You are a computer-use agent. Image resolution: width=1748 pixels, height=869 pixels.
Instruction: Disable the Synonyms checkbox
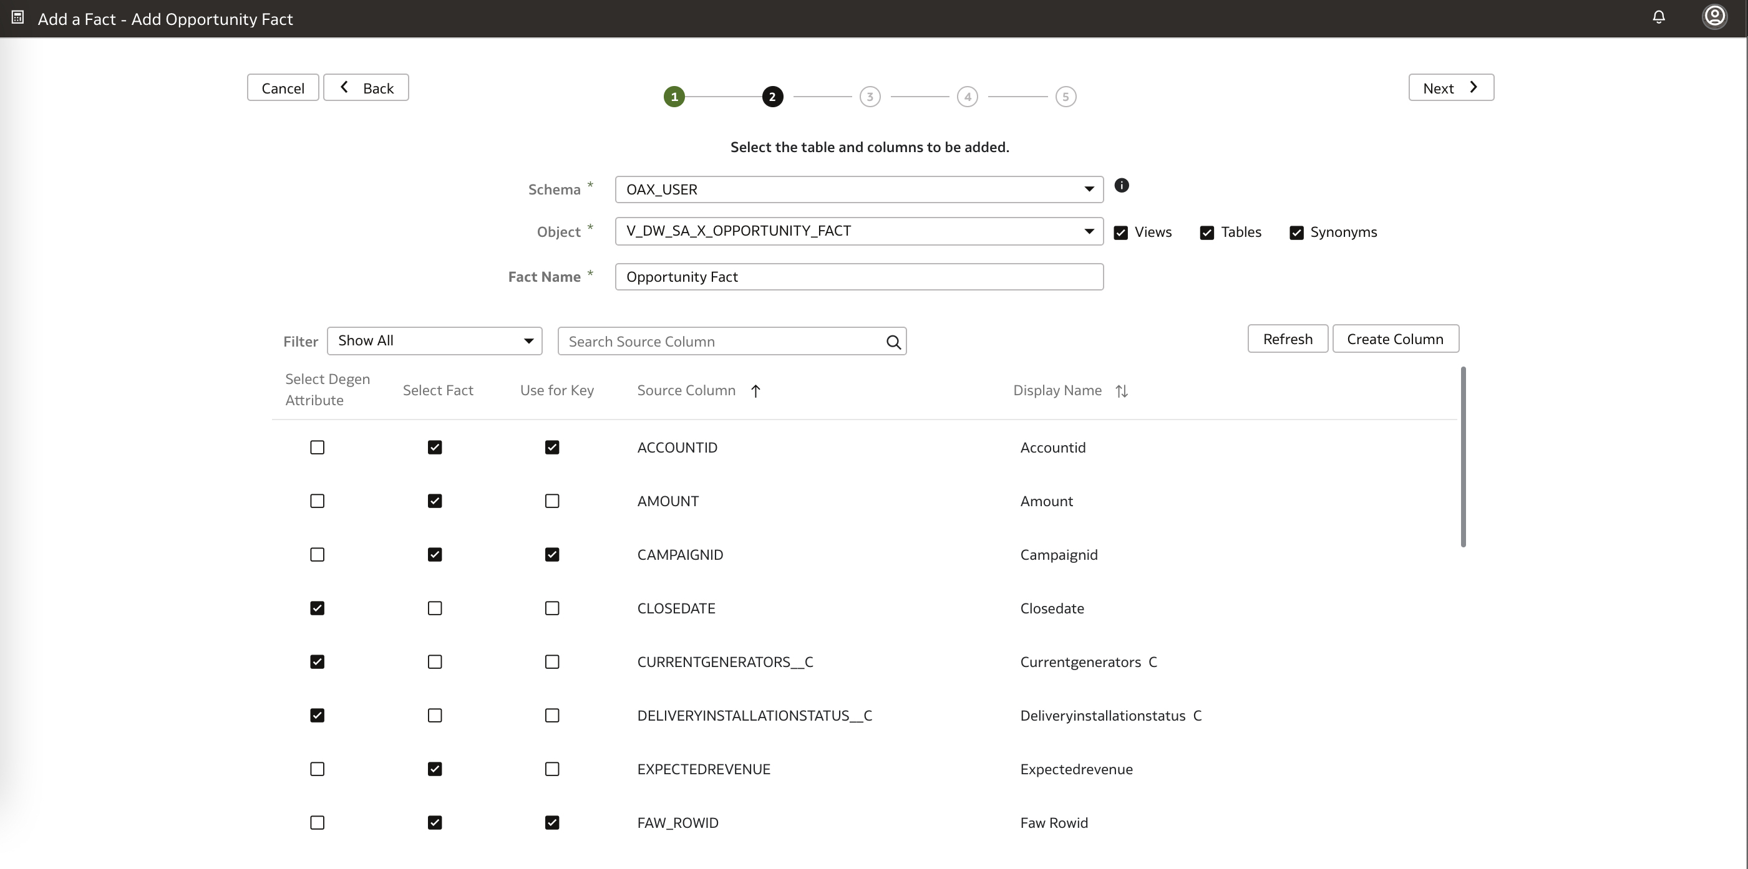1297,232
